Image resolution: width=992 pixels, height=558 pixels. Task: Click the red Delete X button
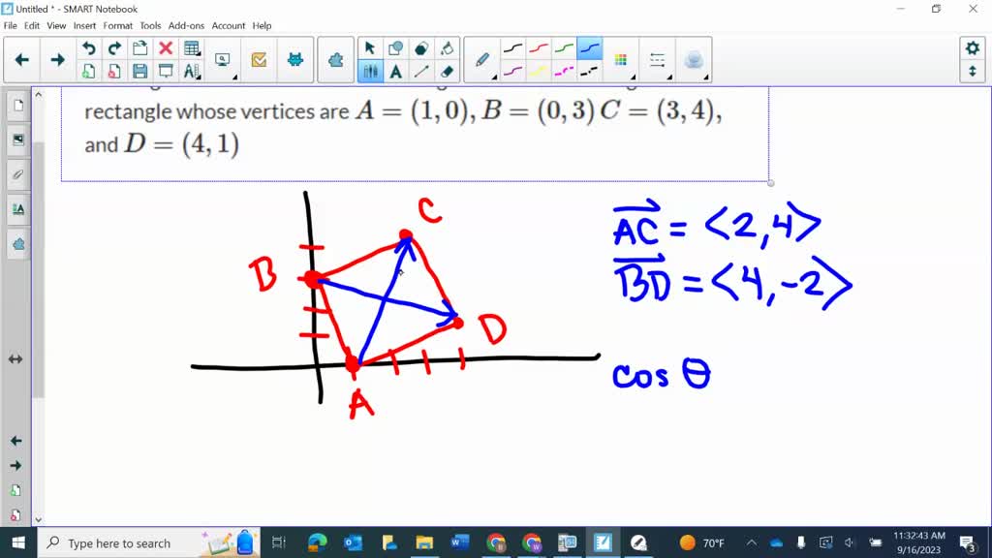[165, 46]
